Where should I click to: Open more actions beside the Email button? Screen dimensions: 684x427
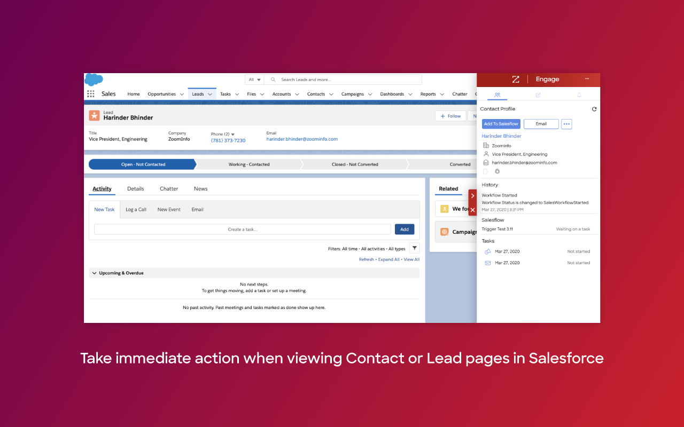(566, 124)
